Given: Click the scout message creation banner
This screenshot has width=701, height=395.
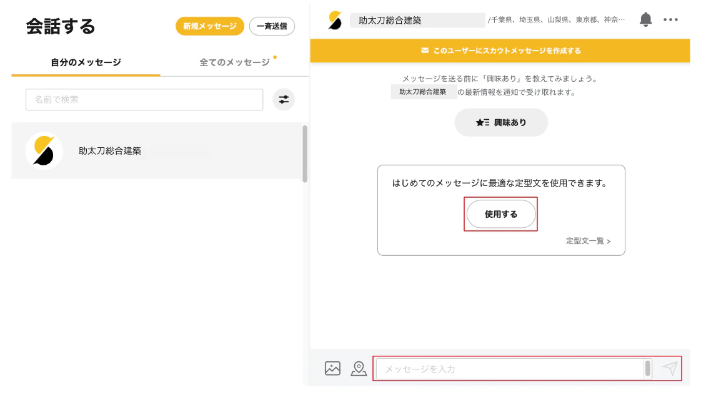Looking at the screenshot, I should [x=500, y=51].
